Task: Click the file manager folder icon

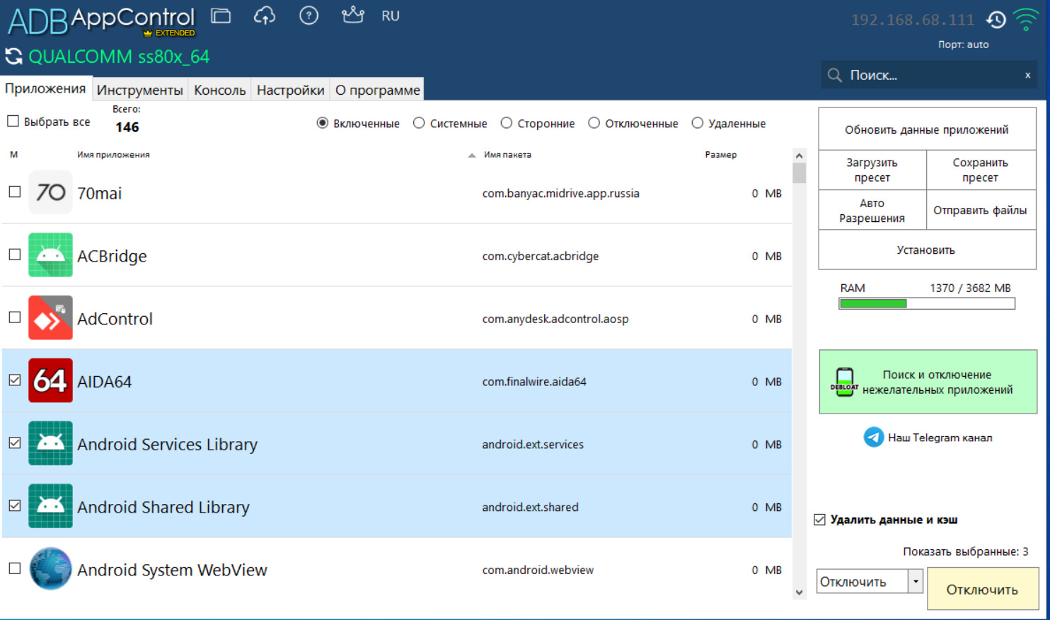Action: [x=221, y=16]
